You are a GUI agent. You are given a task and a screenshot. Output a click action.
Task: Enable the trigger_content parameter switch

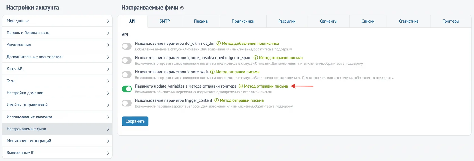[127, 103]
